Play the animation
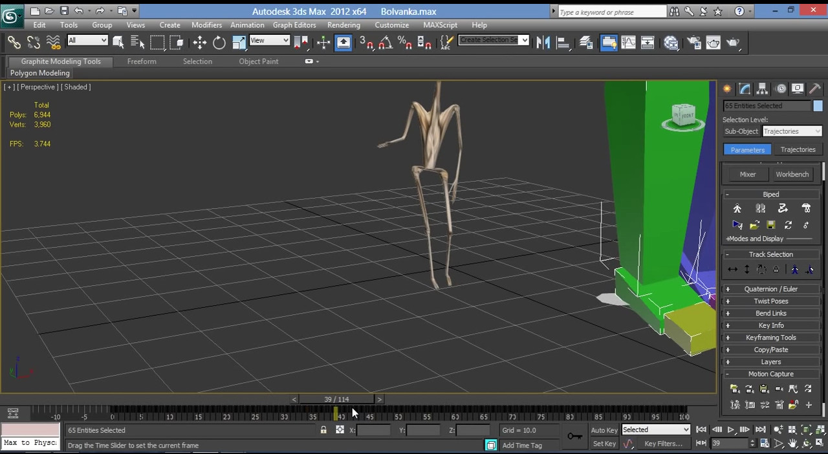The width and height of the screenshot is (828, 454). tap(731, 429)
